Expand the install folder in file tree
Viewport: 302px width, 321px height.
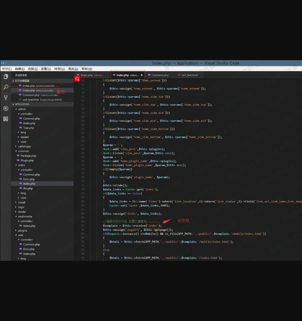coord(22,203)
